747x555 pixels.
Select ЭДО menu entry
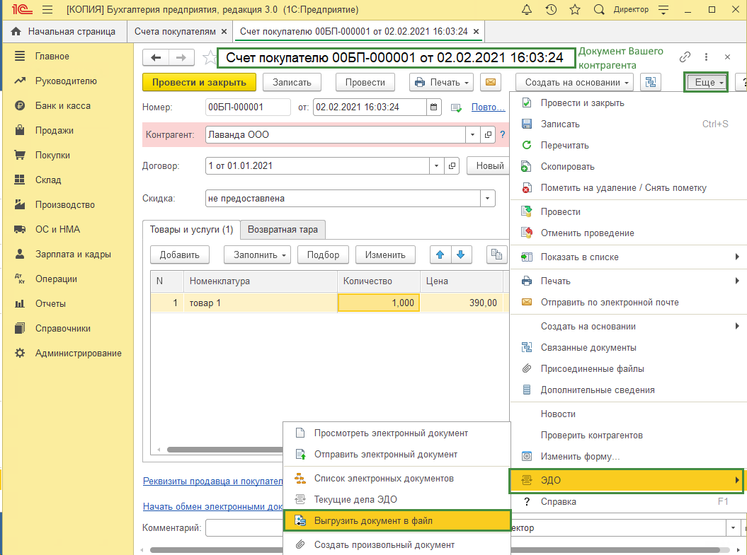pyautogui.click(x=627, y=480)
